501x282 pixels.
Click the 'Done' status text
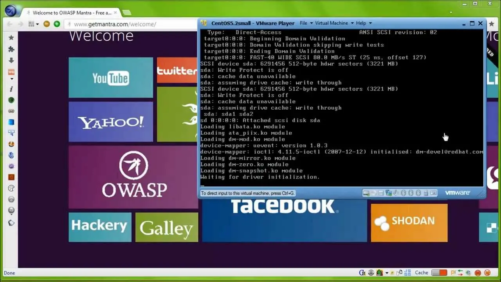9,273
